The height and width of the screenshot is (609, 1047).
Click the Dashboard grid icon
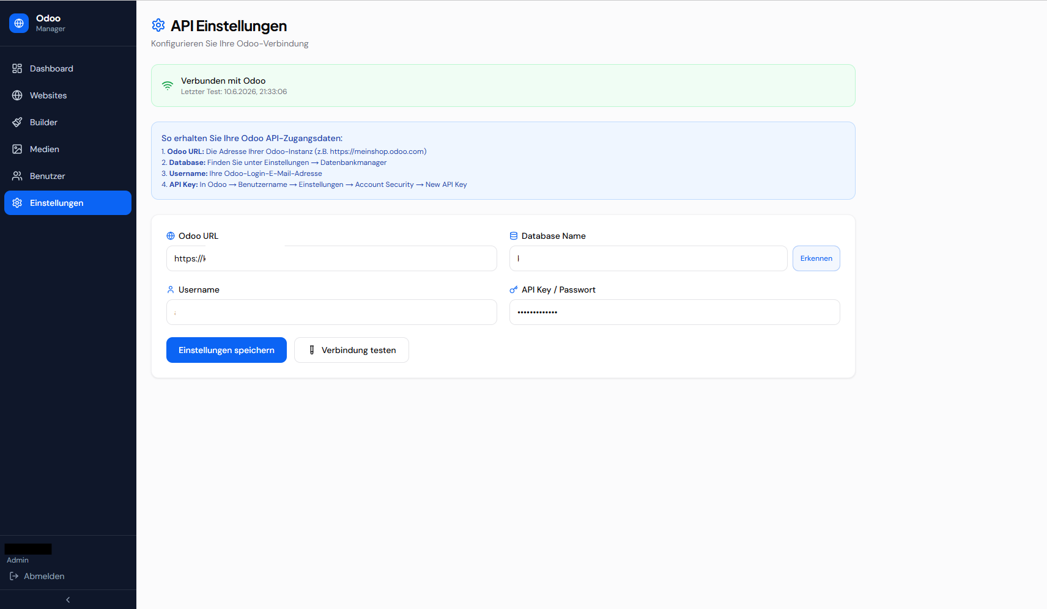pos(17,68)
